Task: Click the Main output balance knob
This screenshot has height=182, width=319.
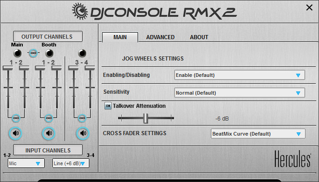Action: pos(17,53)
